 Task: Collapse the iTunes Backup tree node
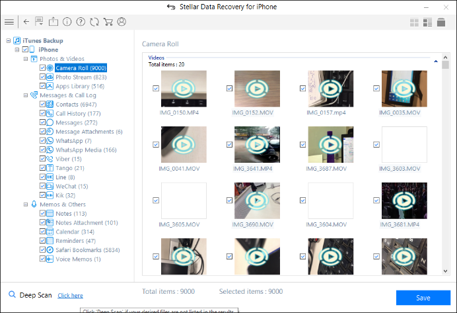pos(9,40)
